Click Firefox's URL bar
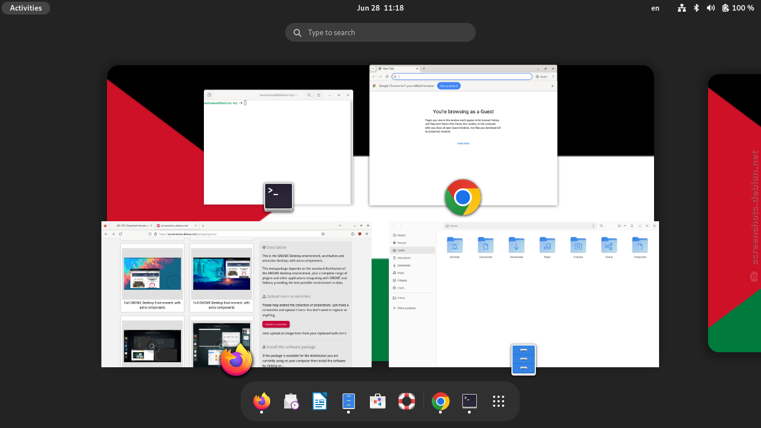Image resolution: width=761 pixels, height=428 pixels. click(237, 234)
